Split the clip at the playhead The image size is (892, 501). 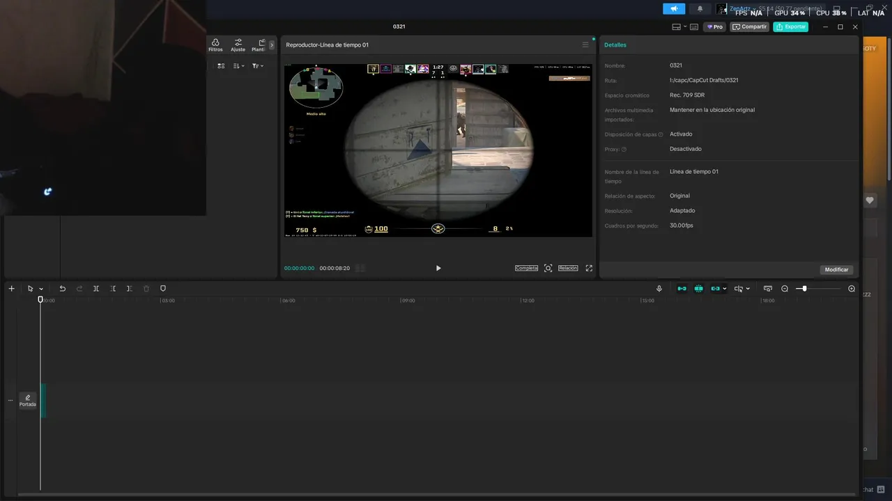(96, 288)
